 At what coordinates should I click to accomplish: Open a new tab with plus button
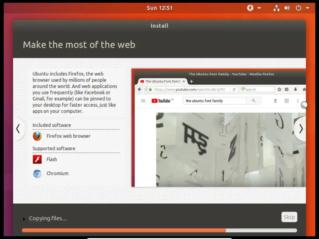pyautogui.click(x=191, y=82)
